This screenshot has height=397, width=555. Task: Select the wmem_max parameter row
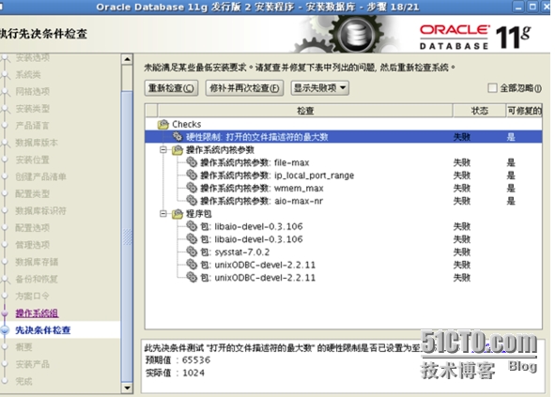pyautogui.click(x=344, y=188)
